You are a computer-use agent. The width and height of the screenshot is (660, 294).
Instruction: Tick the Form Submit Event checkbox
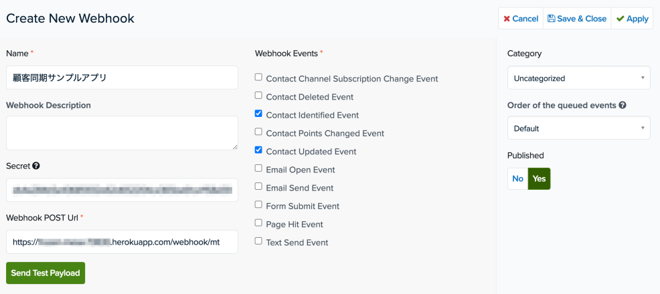click(x=258, y=205)
